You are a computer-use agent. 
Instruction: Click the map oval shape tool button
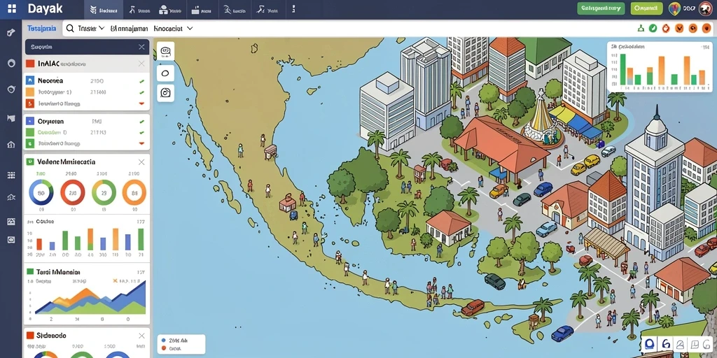165,73
